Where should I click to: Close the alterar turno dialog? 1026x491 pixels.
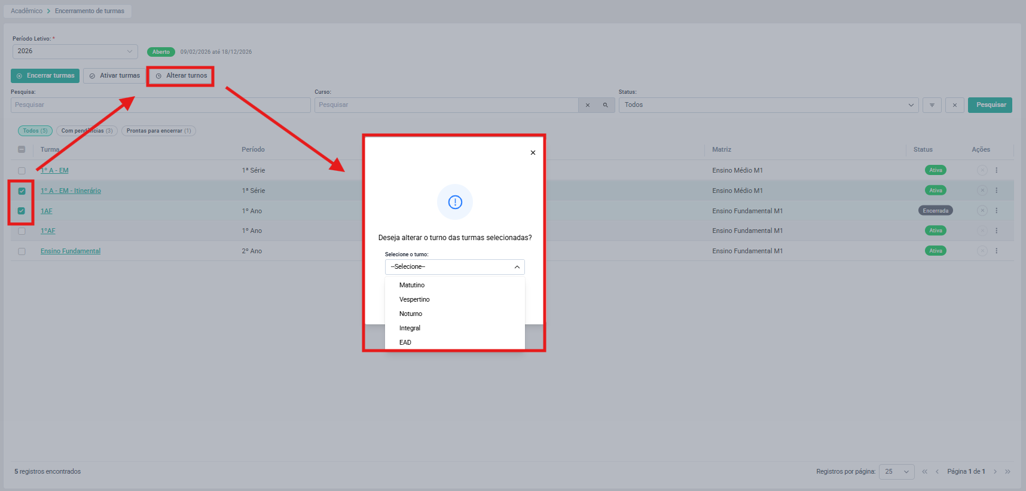533,153
